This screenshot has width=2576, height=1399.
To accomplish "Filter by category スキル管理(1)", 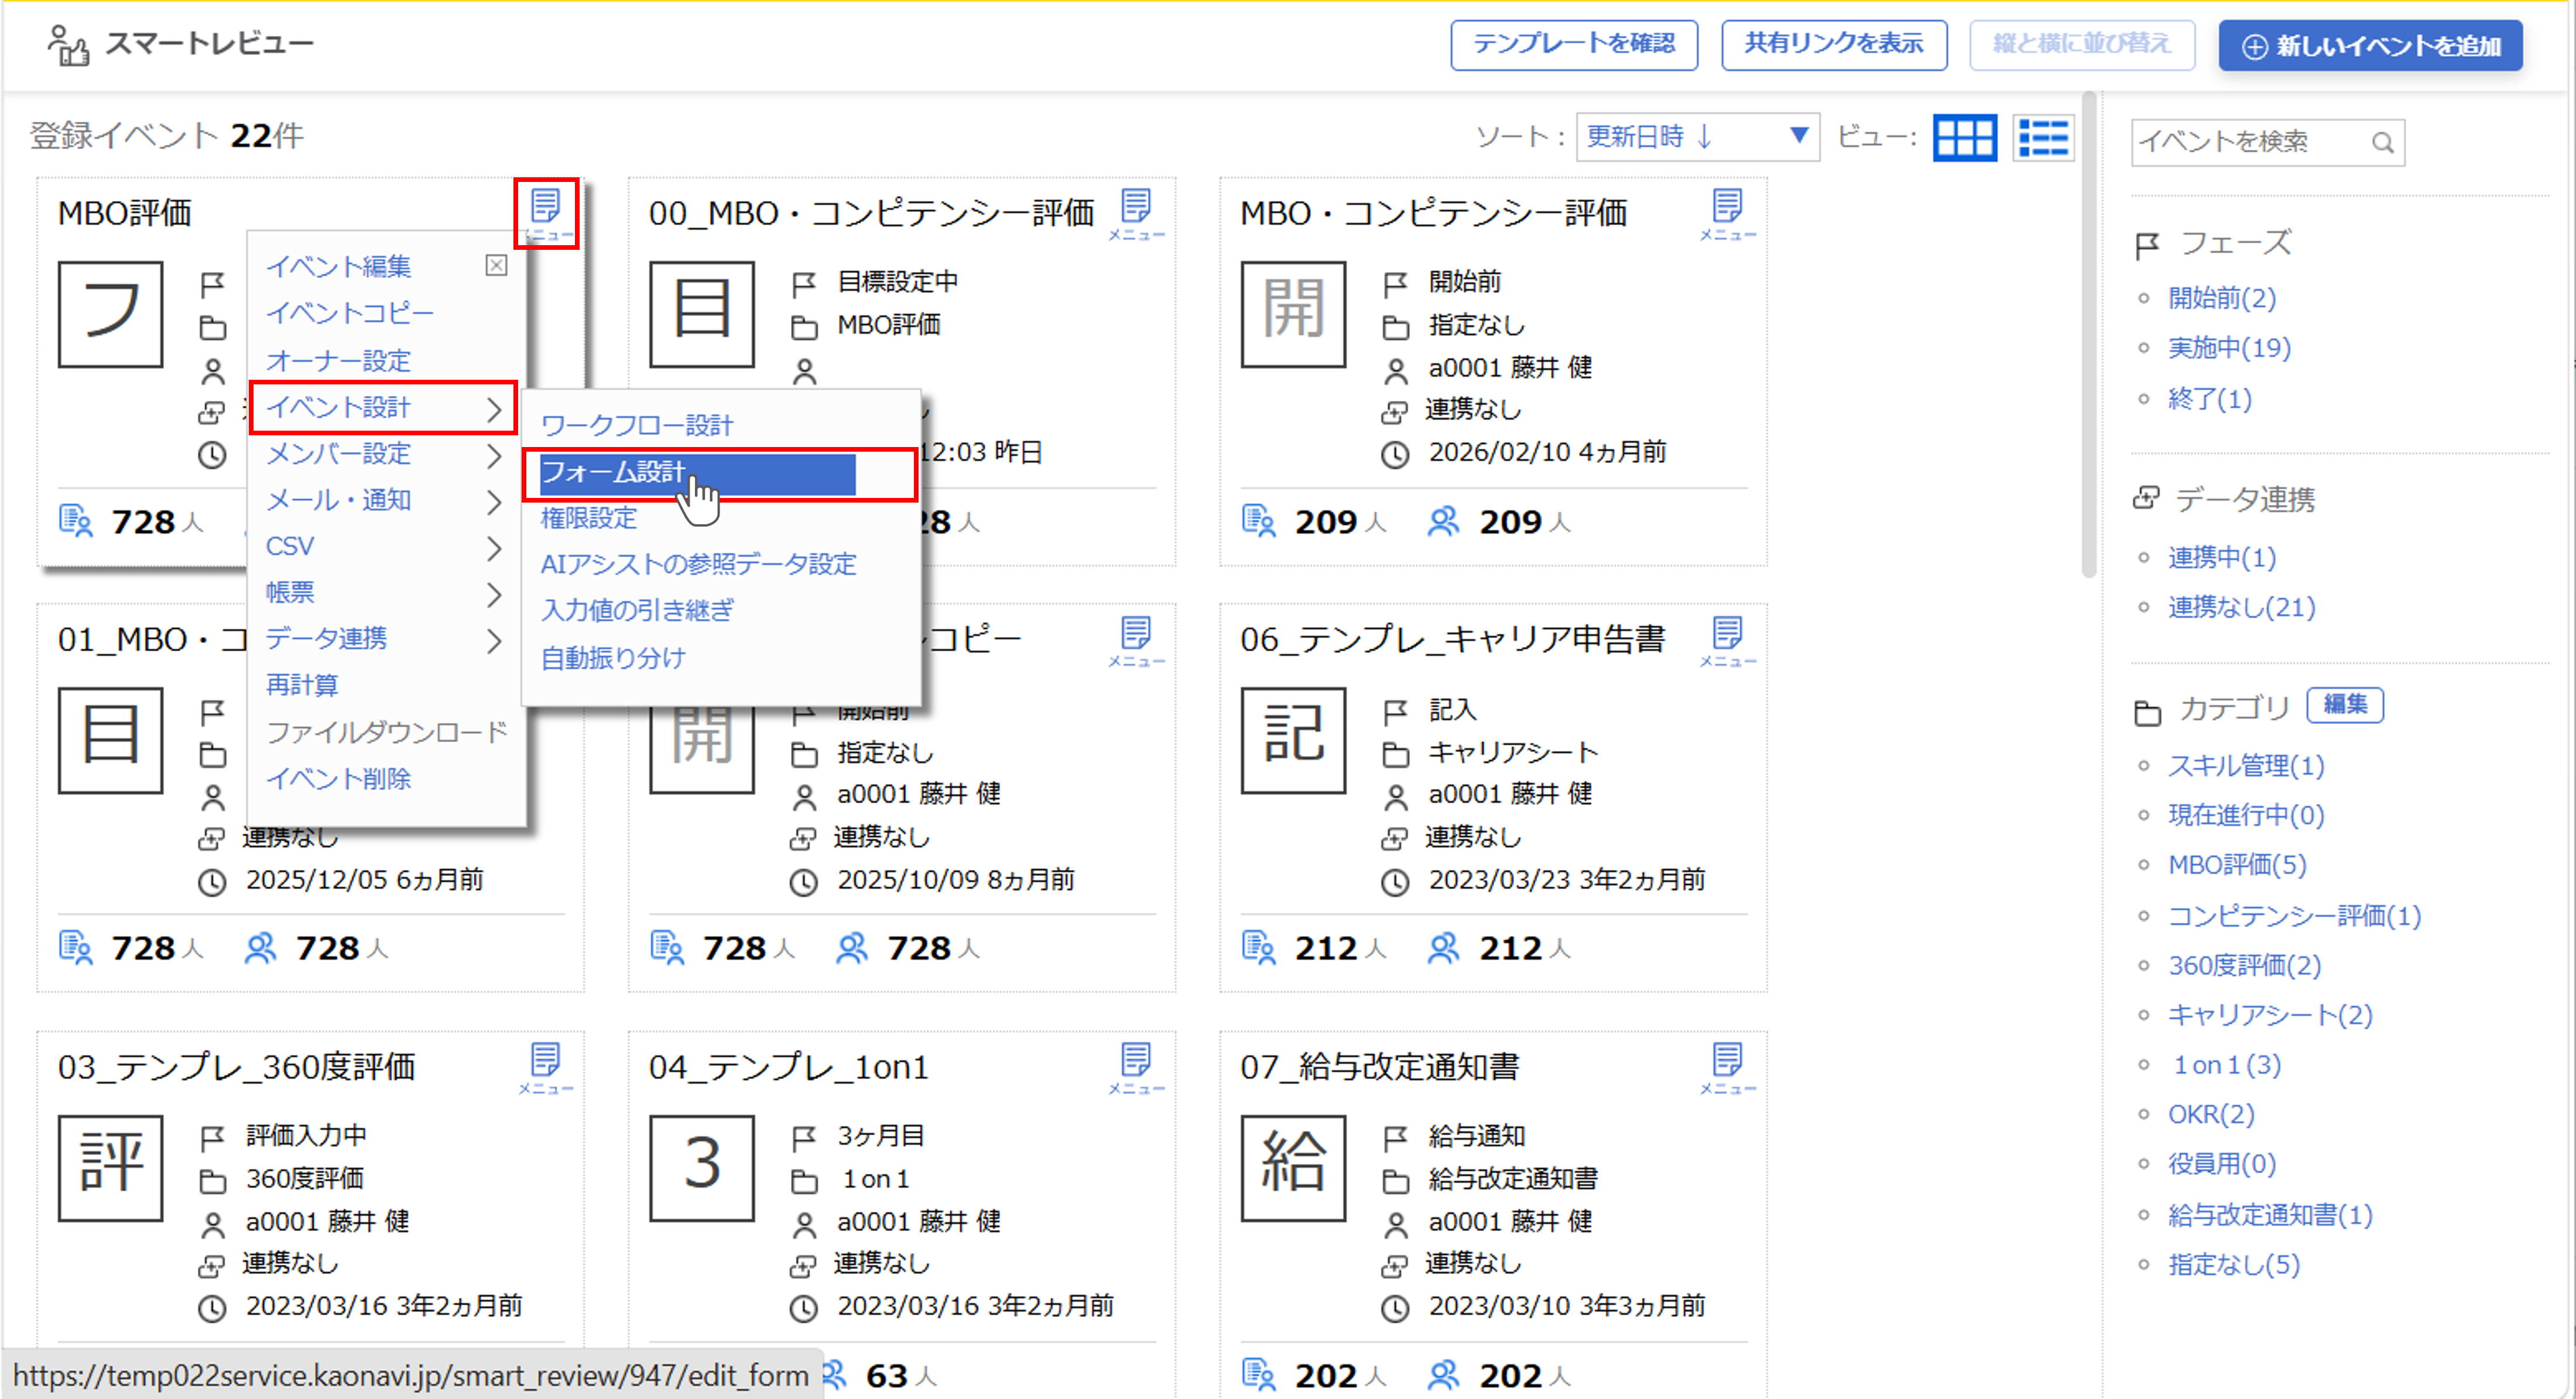I will coord(2246,766).
